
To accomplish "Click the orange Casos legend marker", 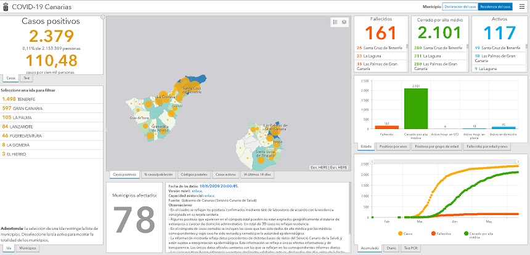I will coord(401,234).
